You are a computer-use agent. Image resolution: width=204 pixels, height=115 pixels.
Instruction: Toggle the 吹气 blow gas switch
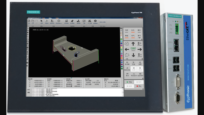click(133, 36)
